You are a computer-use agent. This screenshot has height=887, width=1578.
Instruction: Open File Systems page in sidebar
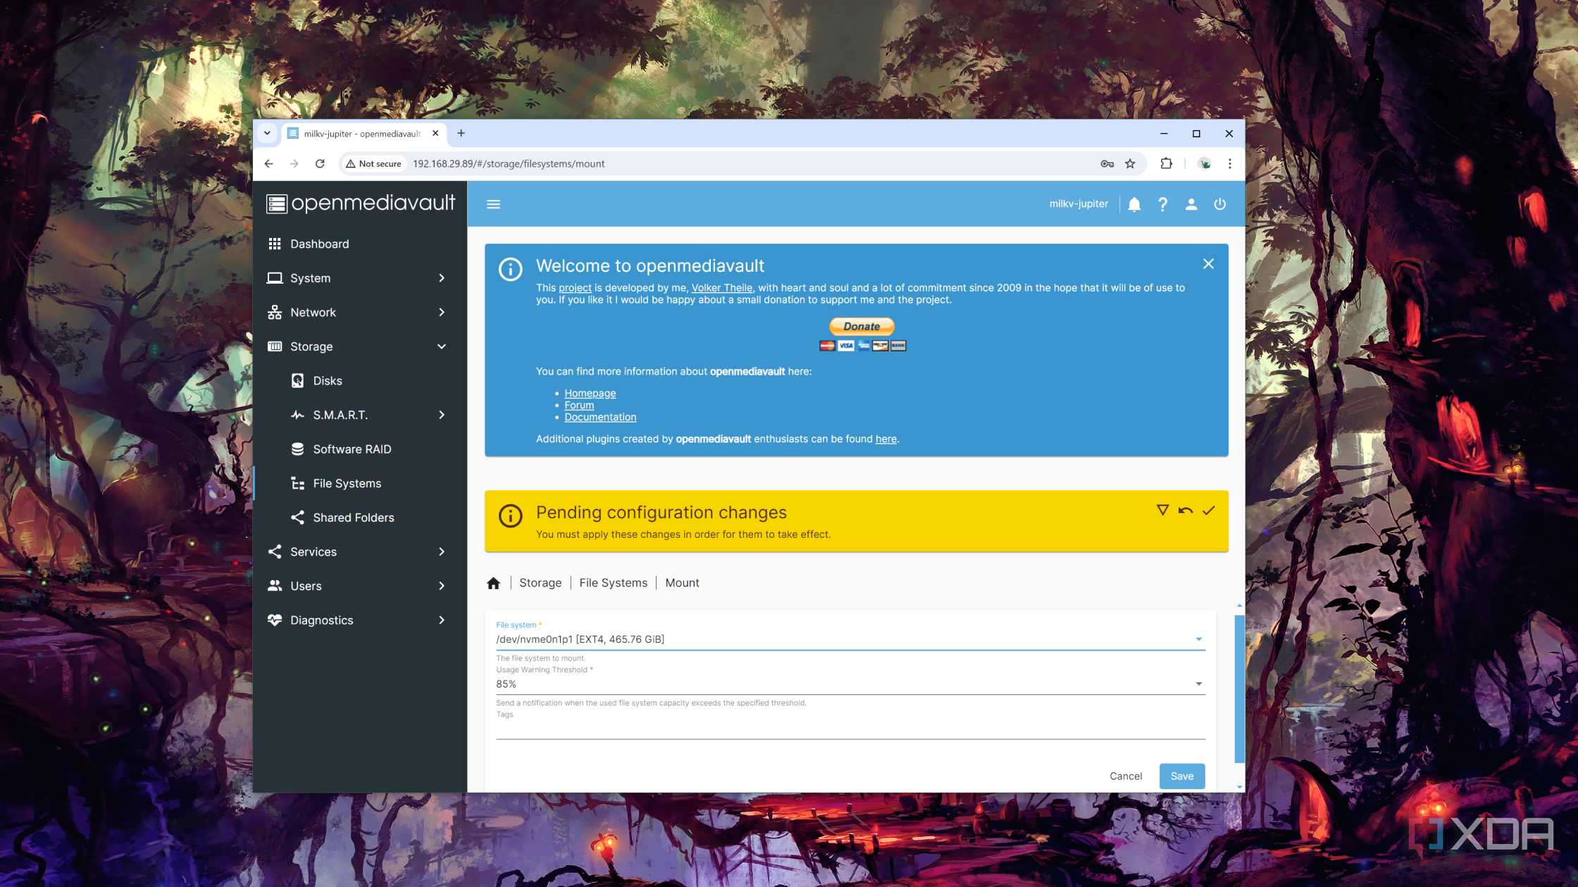[359, 484]
